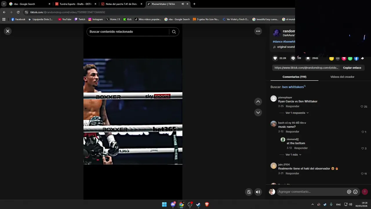This screenshot has height=209, width=371.
Task: Open Liquipedia Dota 2 bookmark
Action: [x=40, y=19]
